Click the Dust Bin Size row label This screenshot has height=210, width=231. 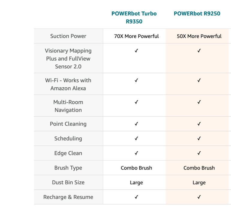point(68,182)
